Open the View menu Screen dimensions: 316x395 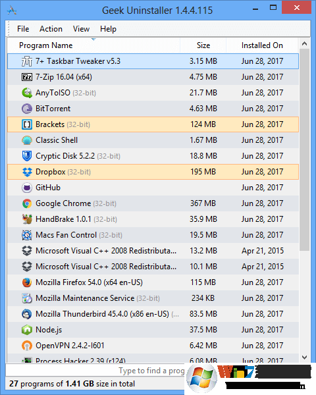(81, 29)
